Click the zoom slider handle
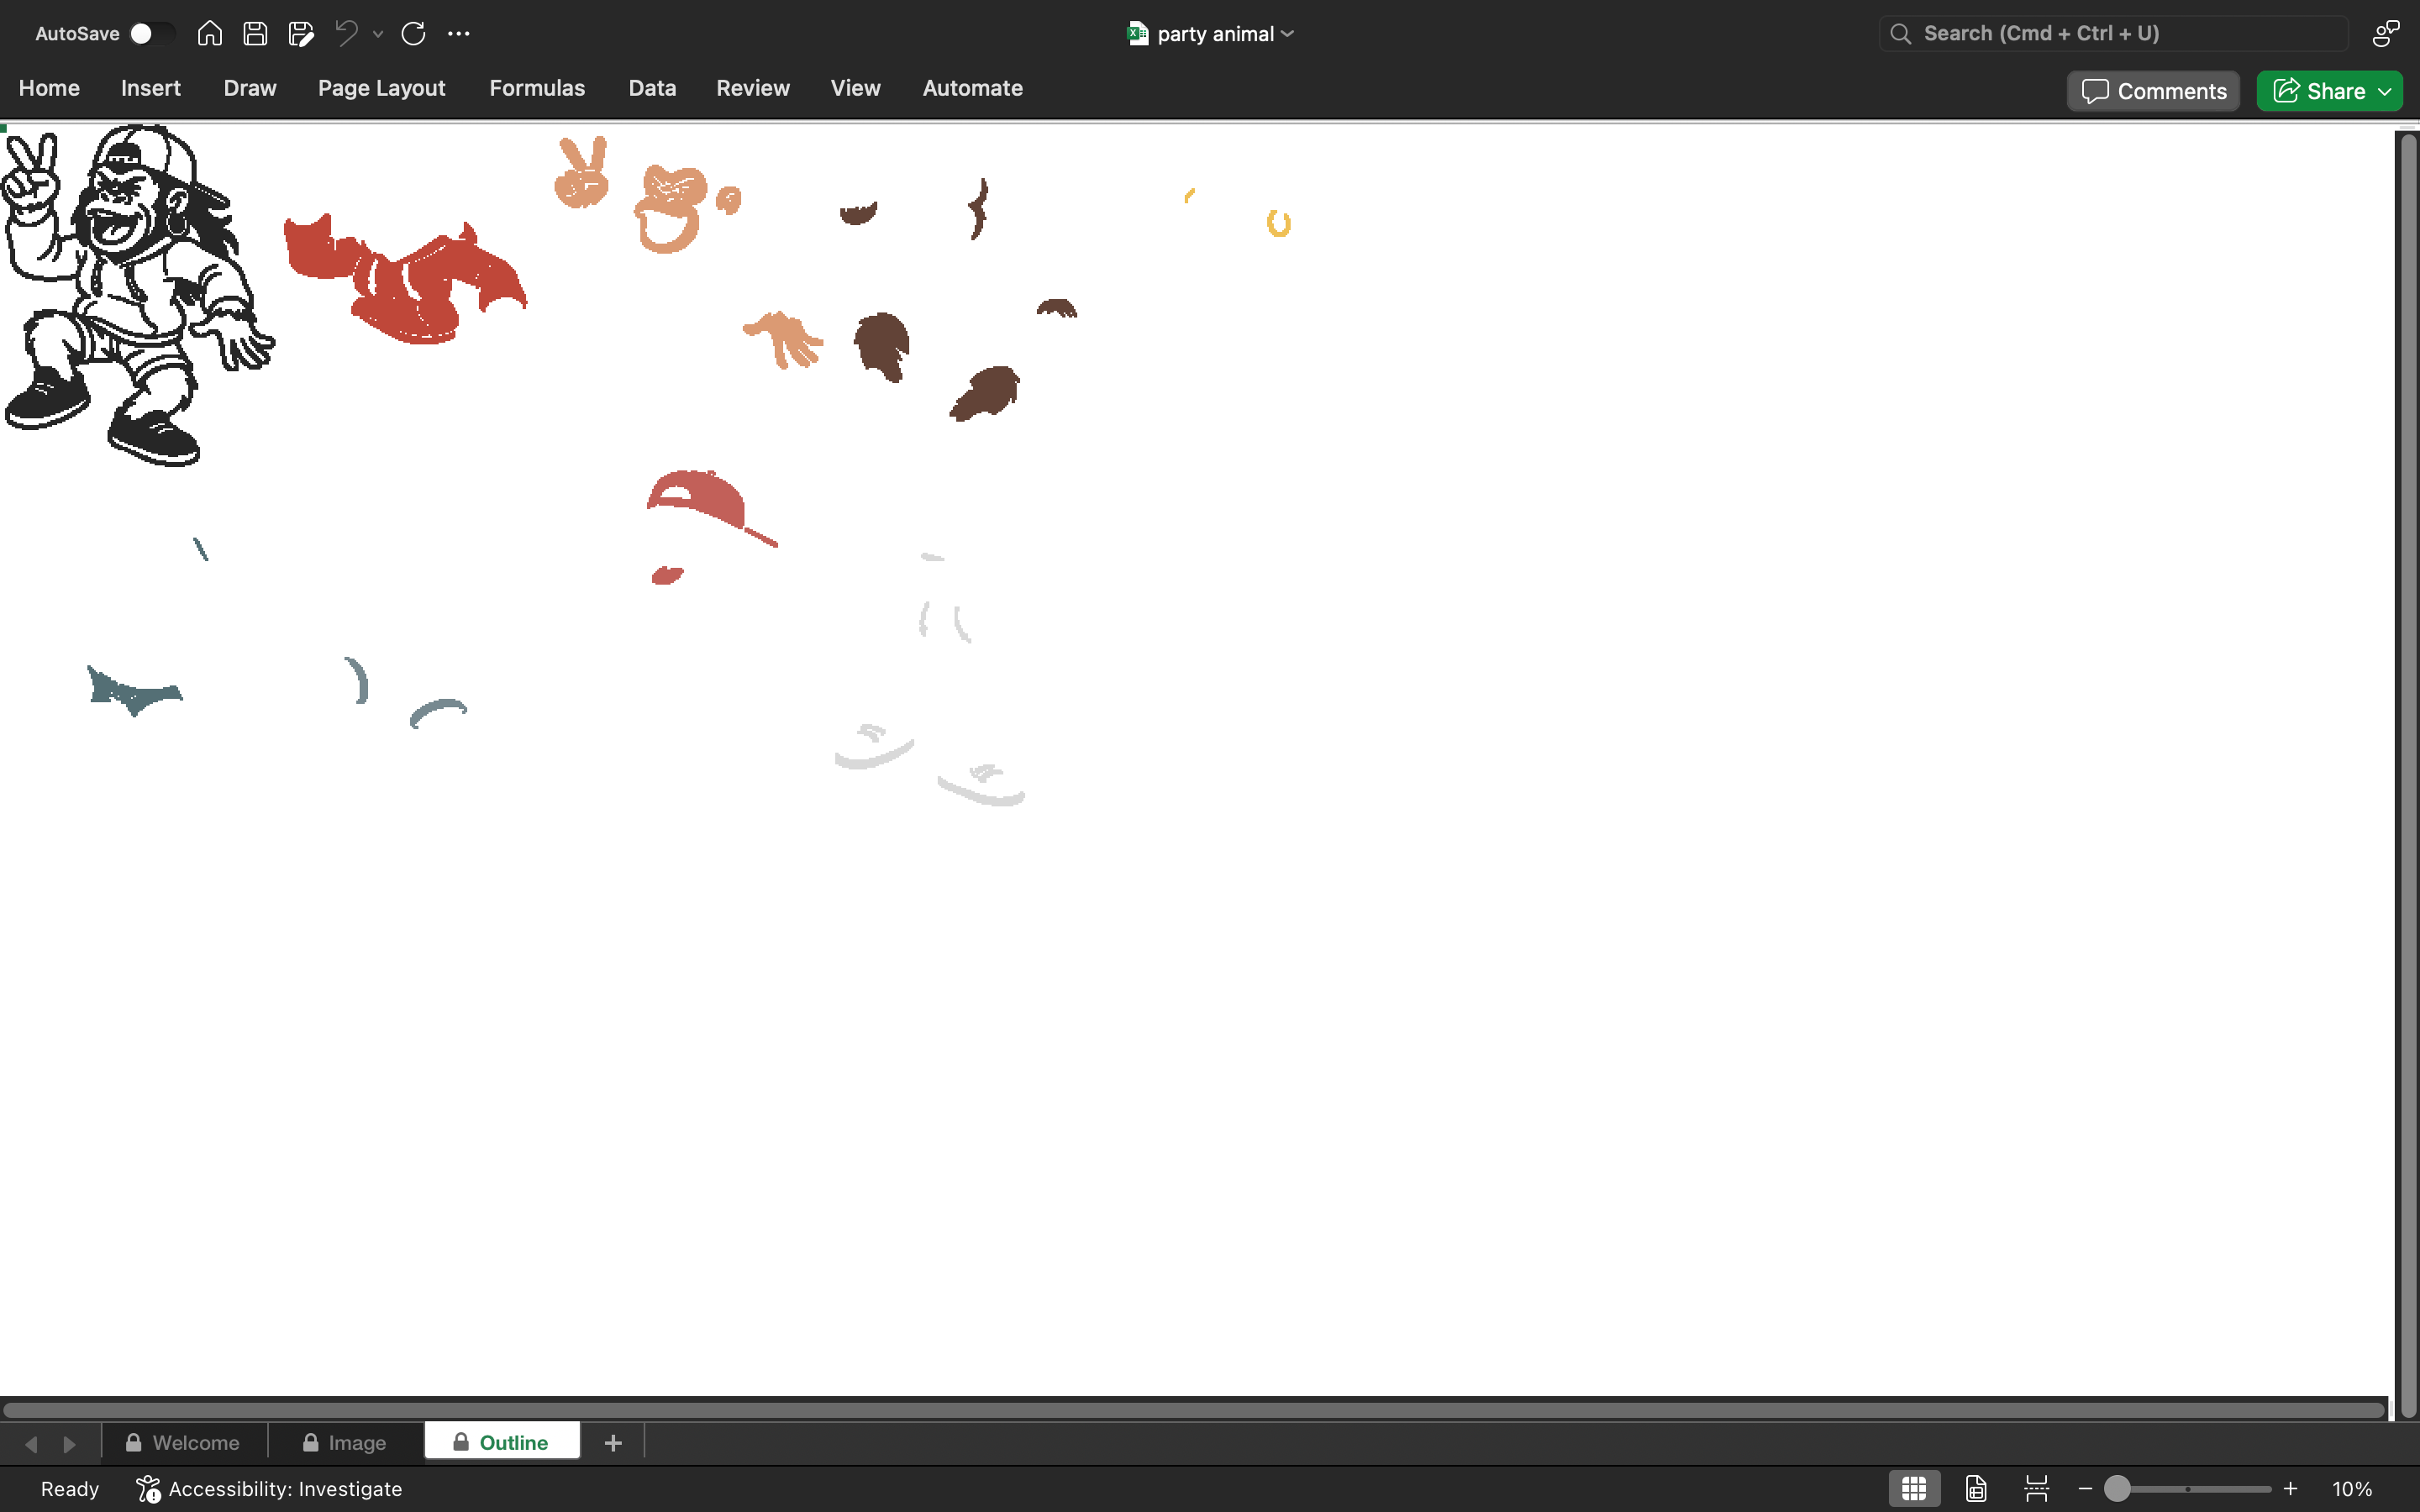 (2117, 1489)
